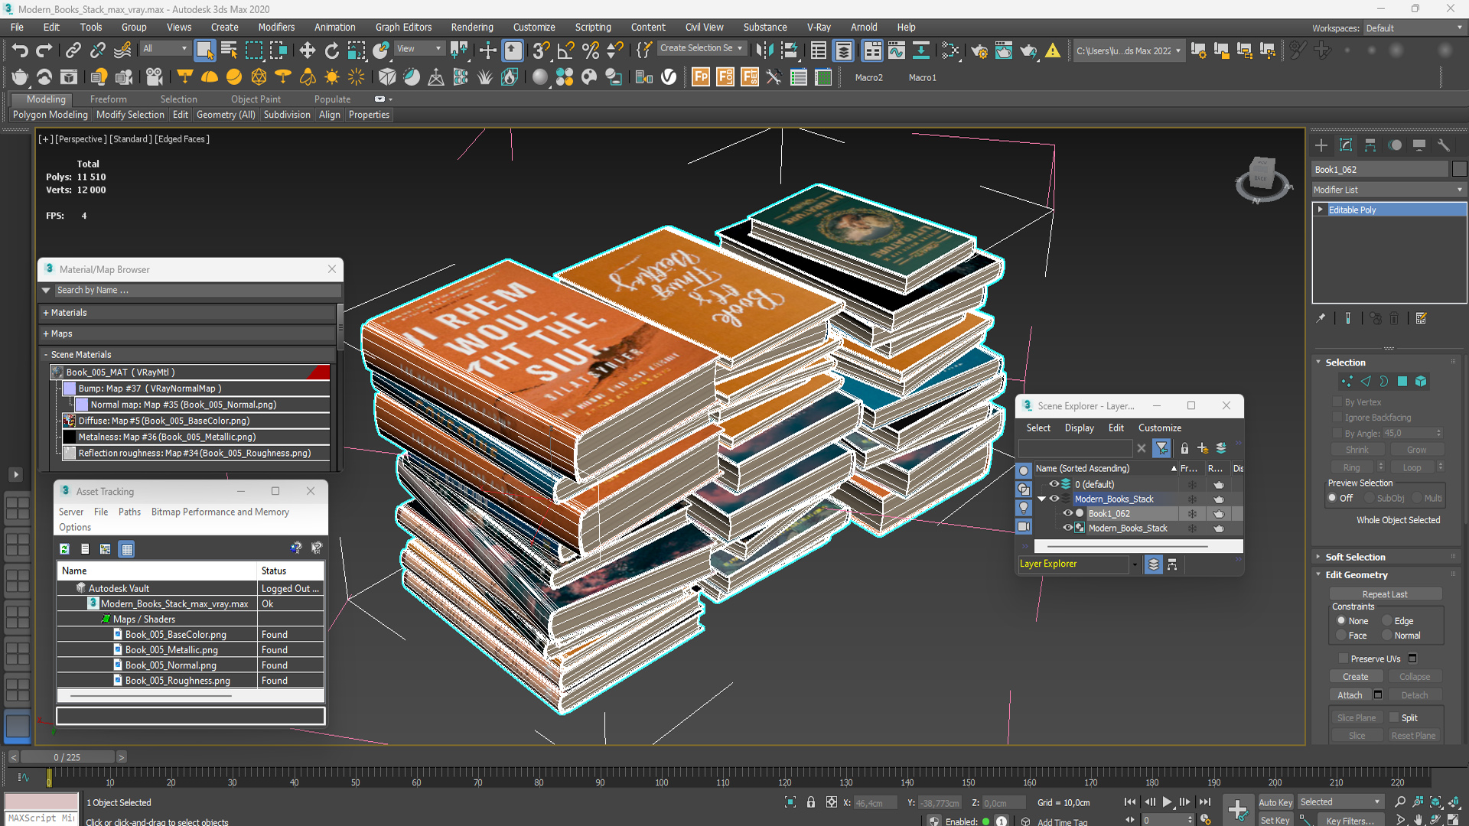
Task: Click the Key Filters button
Action: 1350,820
